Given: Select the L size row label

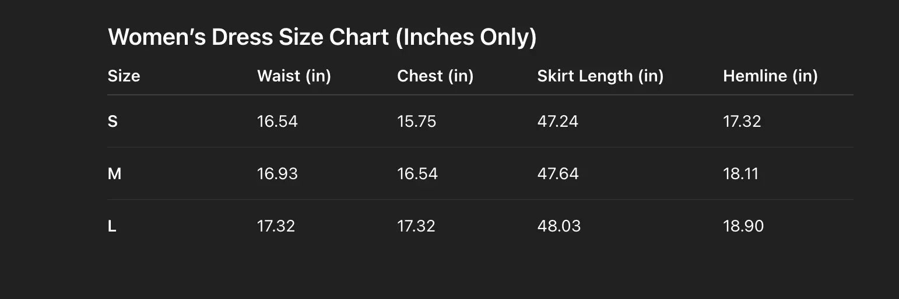Looking at the screenshot, I should [112, 226].
